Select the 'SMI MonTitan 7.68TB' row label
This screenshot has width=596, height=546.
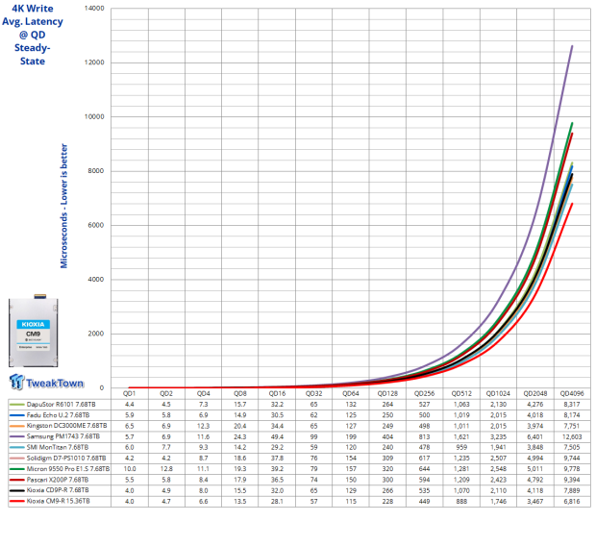point(58,447)
